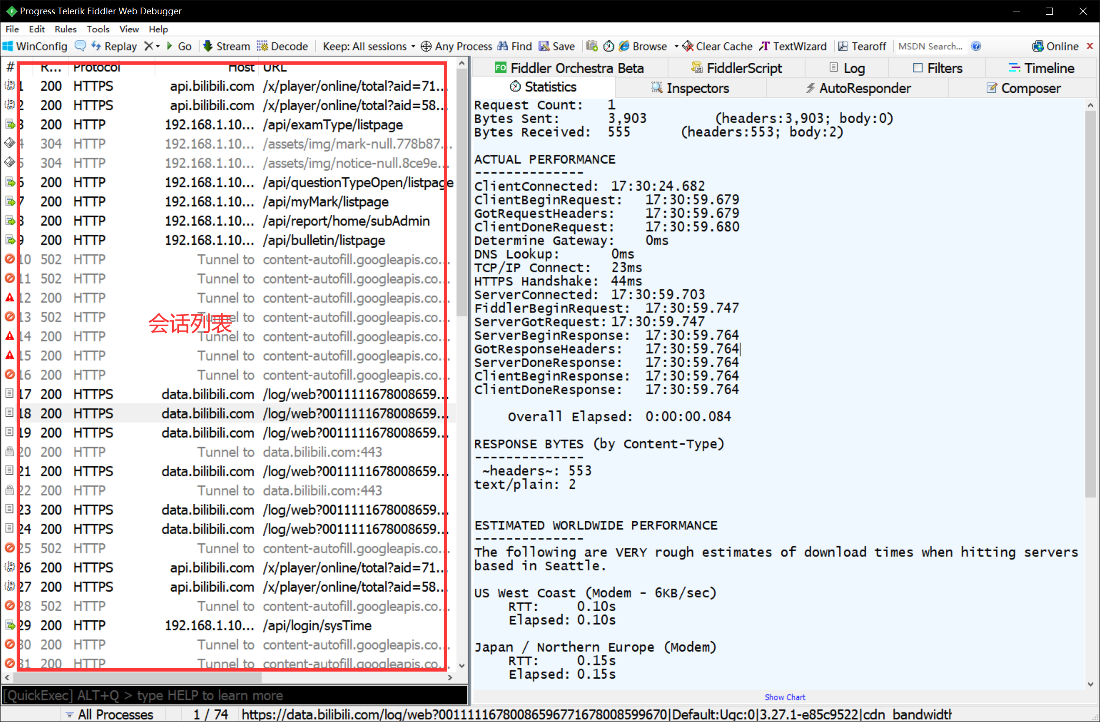1100x722 pixels.
Task: Toggle the Decode toolbar icon
Action: pos(262,46)
